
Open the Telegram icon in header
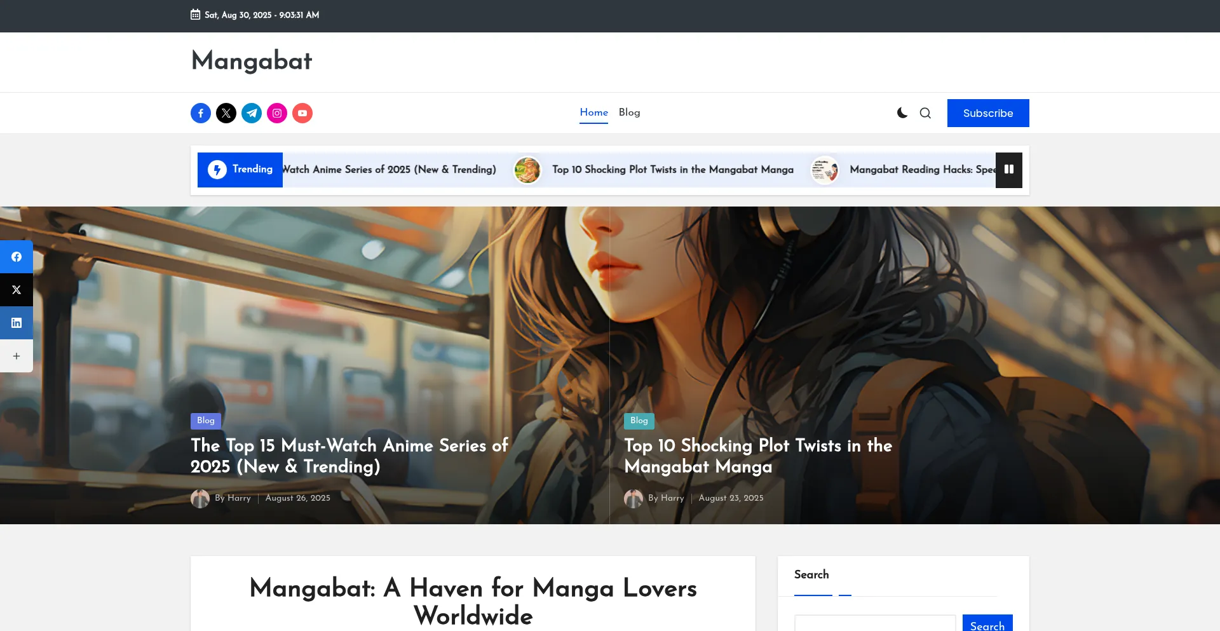tap(252, 113)
